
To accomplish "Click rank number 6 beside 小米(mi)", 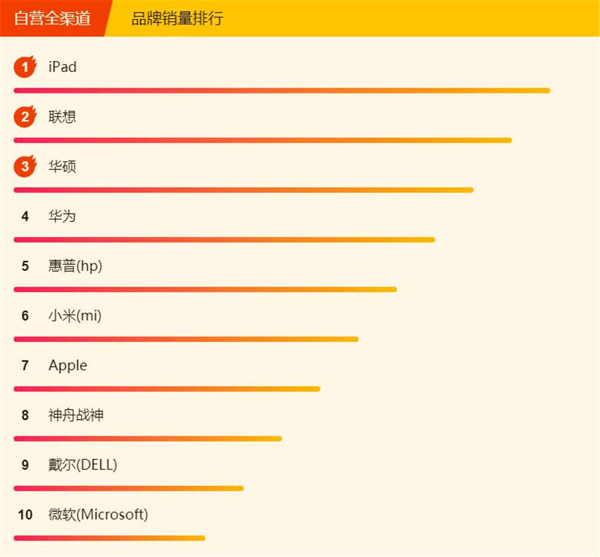I will (25, 316).
